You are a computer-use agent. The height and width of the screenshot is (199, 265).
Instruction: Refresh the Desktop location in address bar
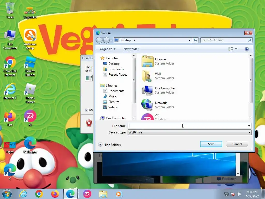click(195, 40)
